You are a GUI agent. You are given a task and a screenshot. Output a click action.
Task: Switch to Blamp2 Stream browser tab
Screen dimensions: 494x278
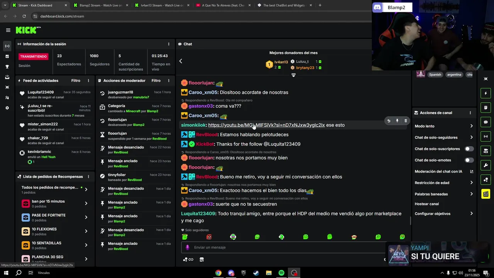click(100, 5)
